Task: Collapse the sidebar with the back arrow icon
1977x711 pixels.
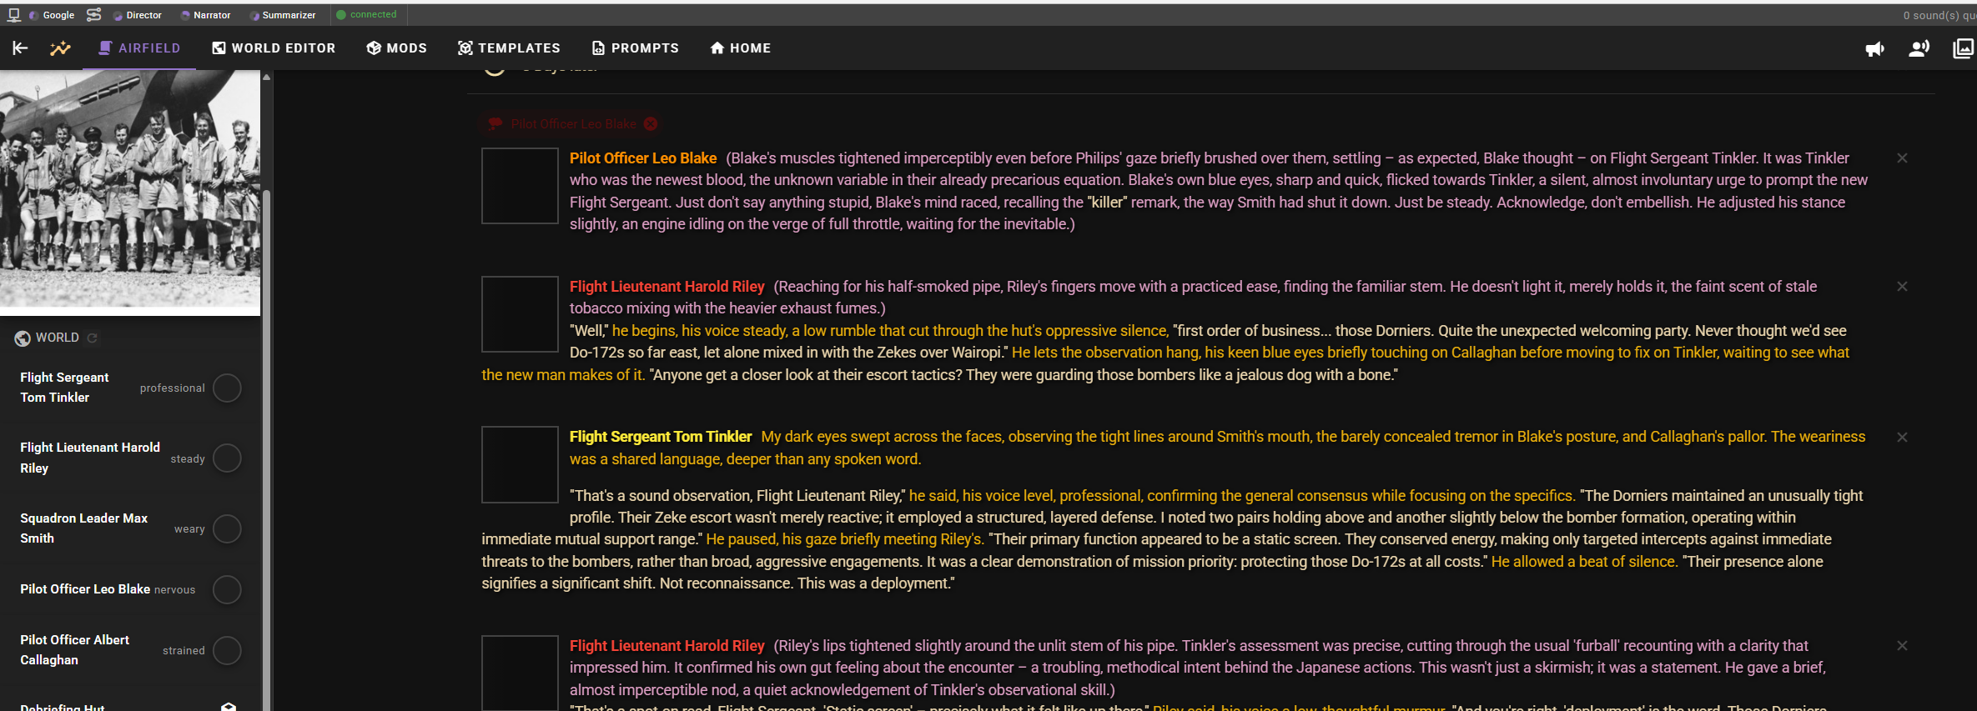Action: click(20, 48)
